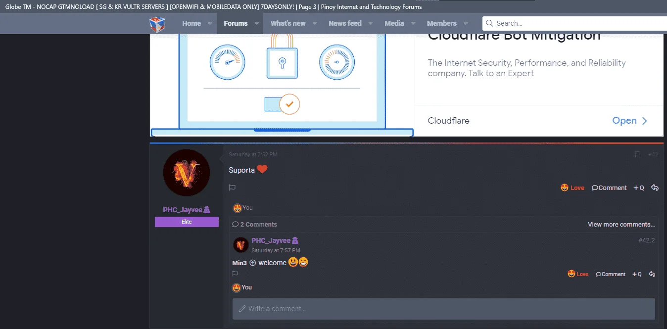
Task: Click the Elite user banner
Action: [187, 222]
